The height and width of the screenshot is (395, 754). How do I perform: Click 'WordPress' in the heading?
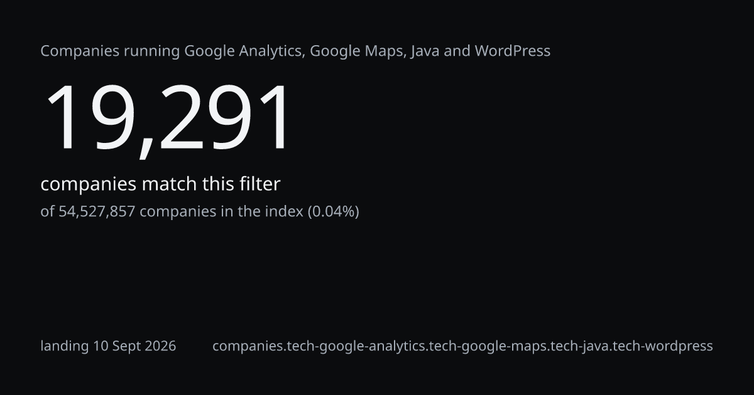coord(512,51)
